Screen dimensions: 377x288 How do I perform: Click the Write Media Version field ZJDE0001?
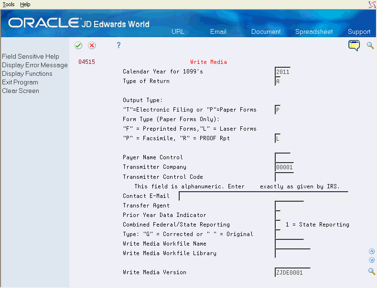[292, 272]
